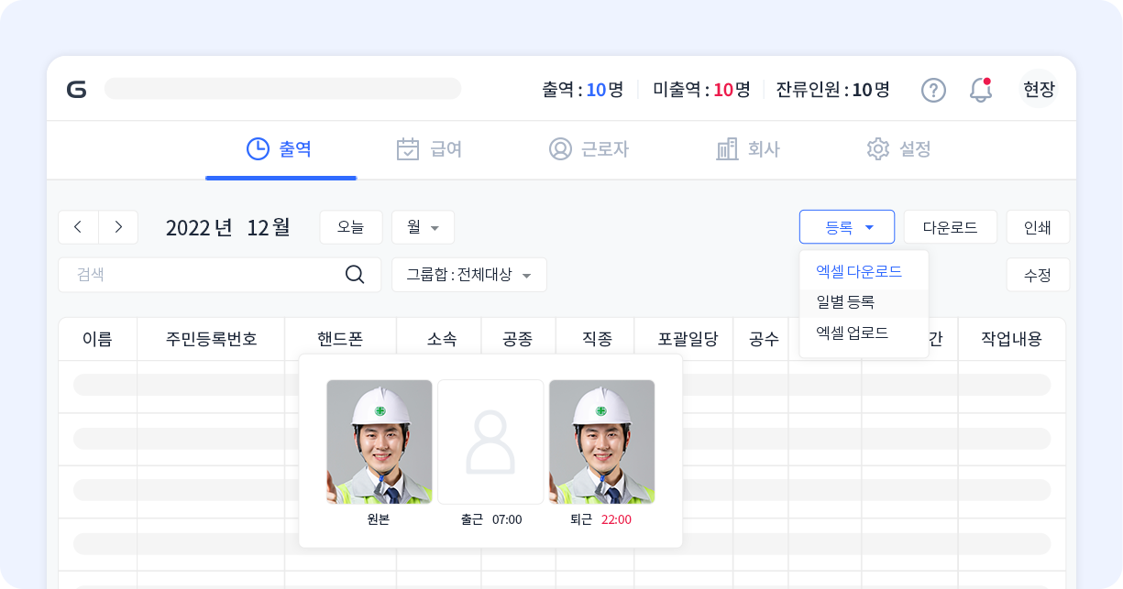Click the 이름 column header
The width and height of the screenshot is (1123, 589).
pyautogui.click(x=97, y=339)
